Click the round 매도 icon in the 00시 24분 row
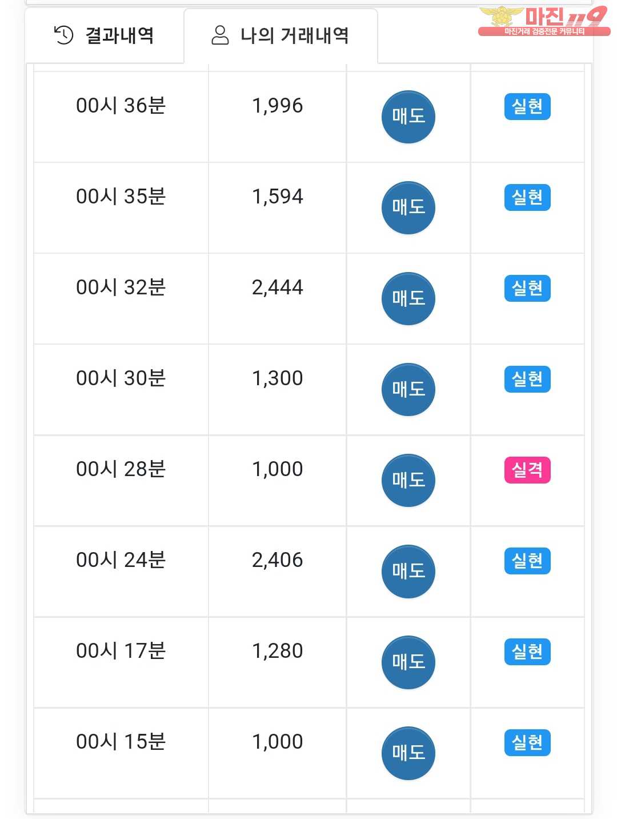Image resolution: width=617 pixels, height=819 pixels. coord(408,571)
